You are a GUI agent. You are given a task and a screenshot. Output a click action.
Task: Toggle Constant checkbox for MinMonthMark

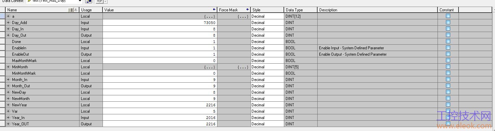pyautogui.click(x=448, y=73)
